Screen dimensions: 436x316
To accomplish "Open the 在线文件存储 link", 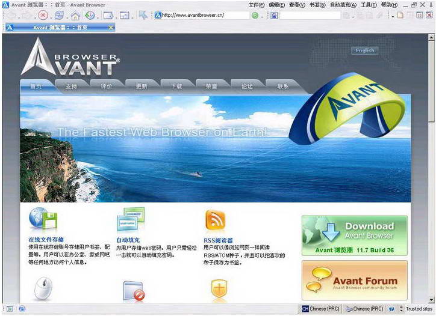I will 46,240.
